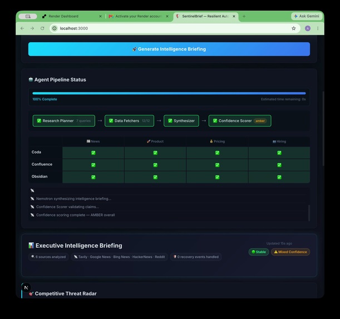Viewport: 340px width, 319px height.
Task: Focus the localhost:3000 address bar
Action: point(175,28)
